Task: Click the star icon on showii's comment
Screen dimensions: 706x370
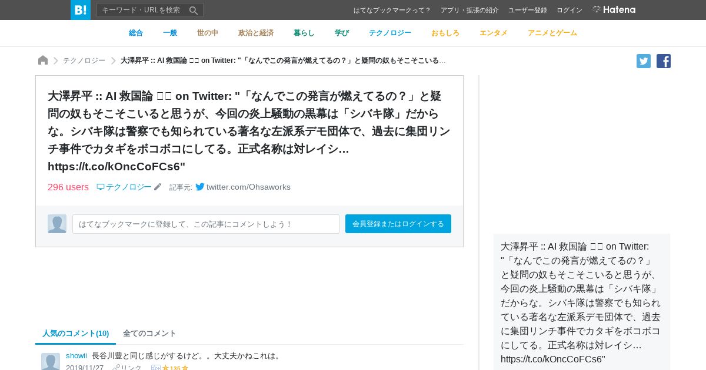Action: 165,368
